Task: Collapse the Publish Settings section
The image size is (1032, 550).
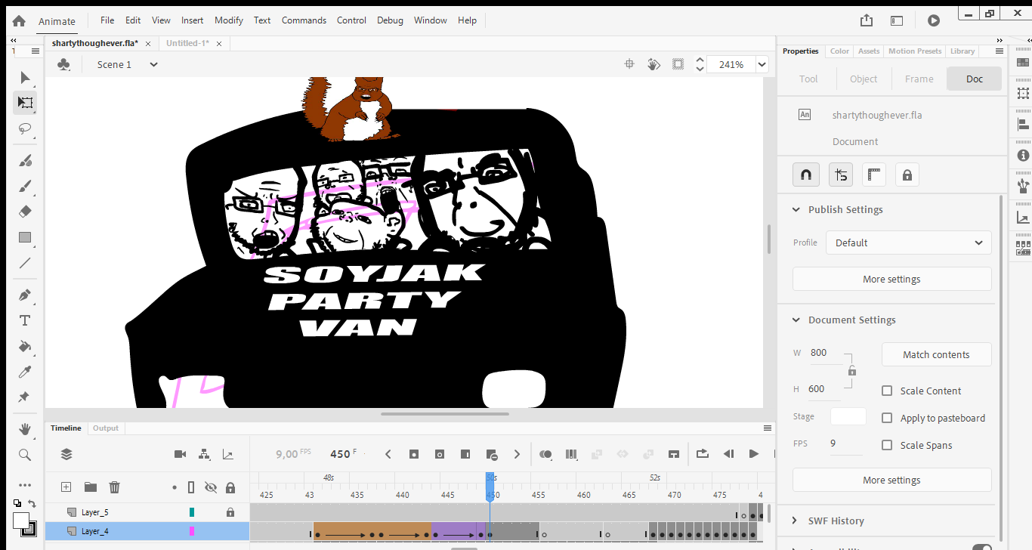Action: click(796, 209)
